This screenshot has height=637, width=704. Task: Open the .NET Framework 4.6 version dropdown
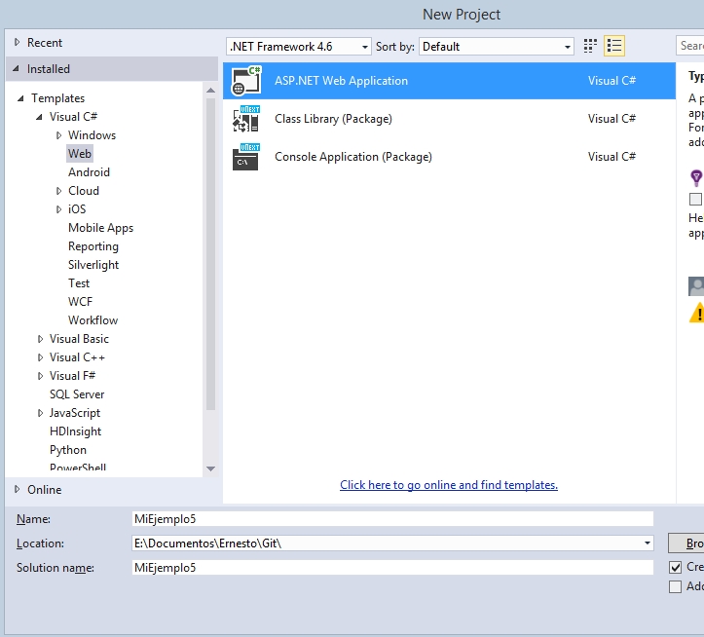(x=299, y=47)
